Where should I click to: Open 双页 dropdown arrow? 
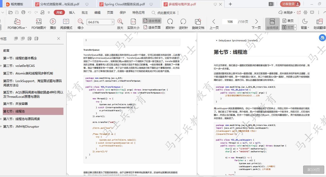[x=295, y=28]
